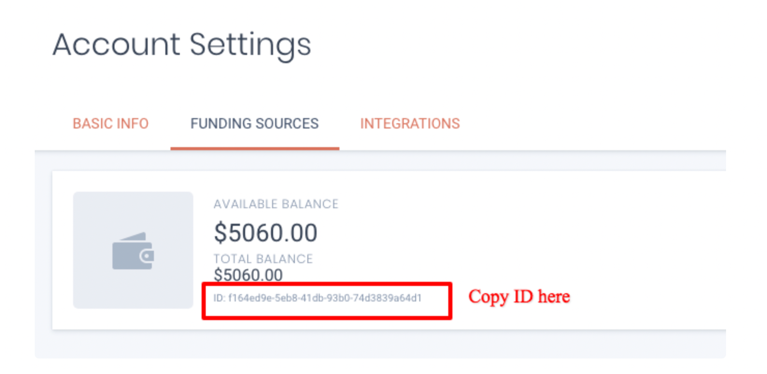This screenshot has width=767, height=374.
Task: Click blank space right of INTEGRATIONS tab
Action: [x=596, y=124]
